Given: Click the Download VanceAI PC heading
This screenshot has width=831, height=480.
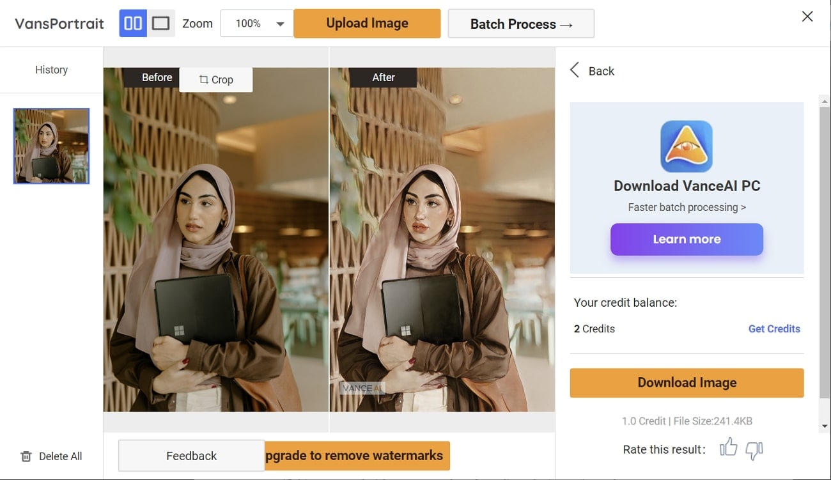Looking at the screenshot, I should pos(687,186).
